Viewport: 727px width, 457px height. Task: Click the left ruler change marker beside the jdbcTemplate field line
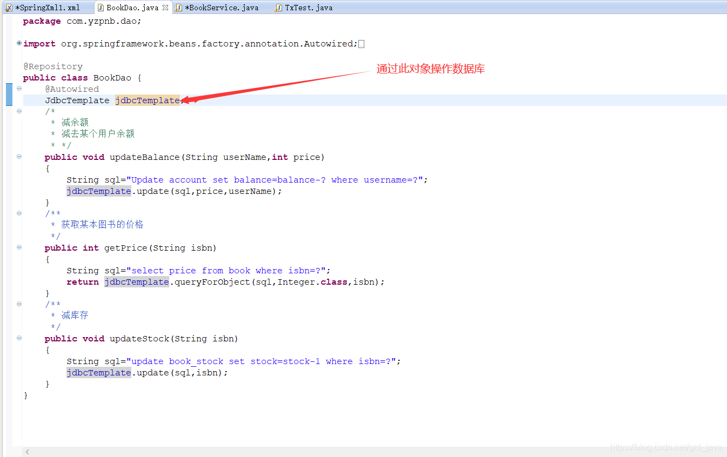[9, 95]
